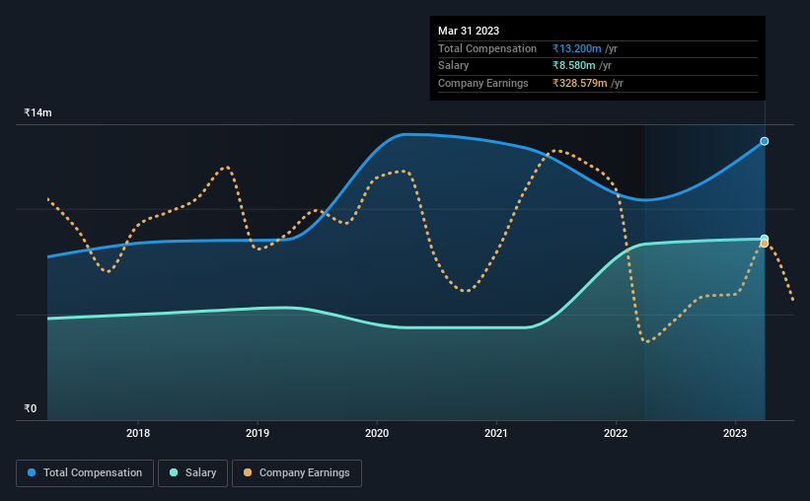810x501 pixels.
Task: Click the orange dot icon in Company Earnings legend
Action: [248, 472]
